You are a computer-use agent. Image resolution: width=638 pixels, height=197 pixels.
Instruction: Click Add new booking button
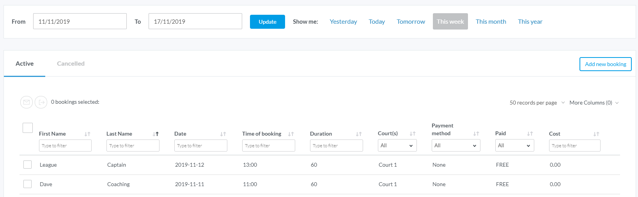(x=605, y=64)
